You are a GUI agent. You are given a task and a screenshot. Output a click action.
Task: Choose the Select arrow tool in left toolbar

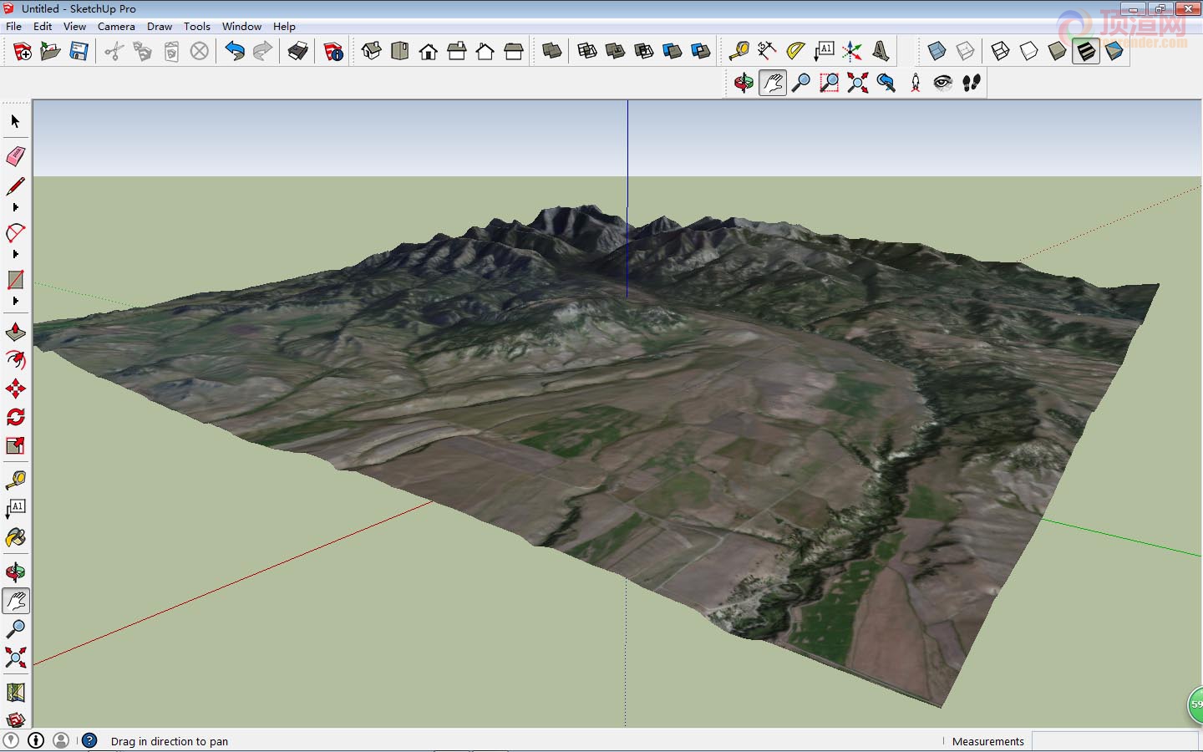15,122
